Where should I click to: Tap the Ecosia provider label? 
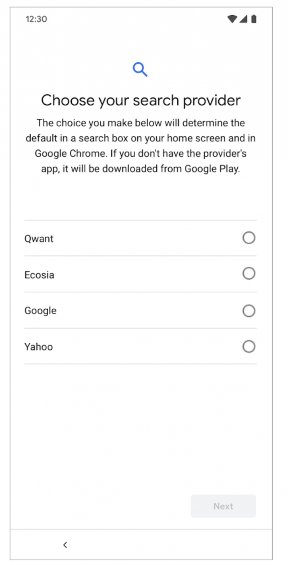(x=39, y=275)
